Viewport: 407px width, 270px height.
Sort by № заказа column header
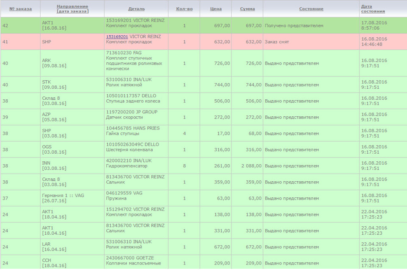20,9
